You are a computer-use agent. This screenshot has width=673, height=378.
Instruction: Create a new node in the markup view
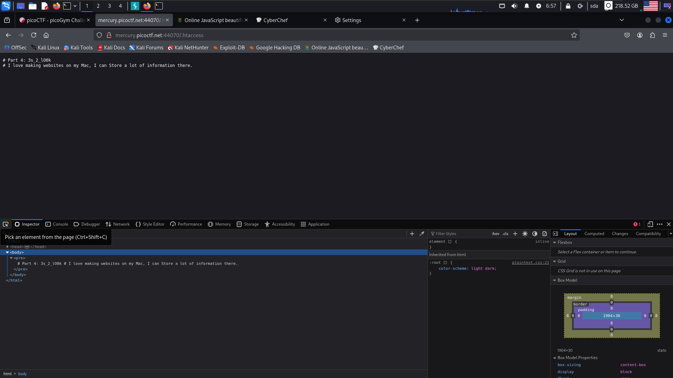[412, 234]
